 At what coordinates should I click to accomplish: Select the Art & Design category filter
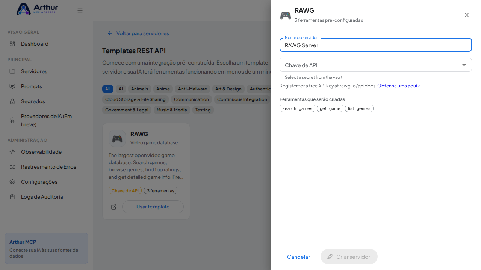coord(228,89)
